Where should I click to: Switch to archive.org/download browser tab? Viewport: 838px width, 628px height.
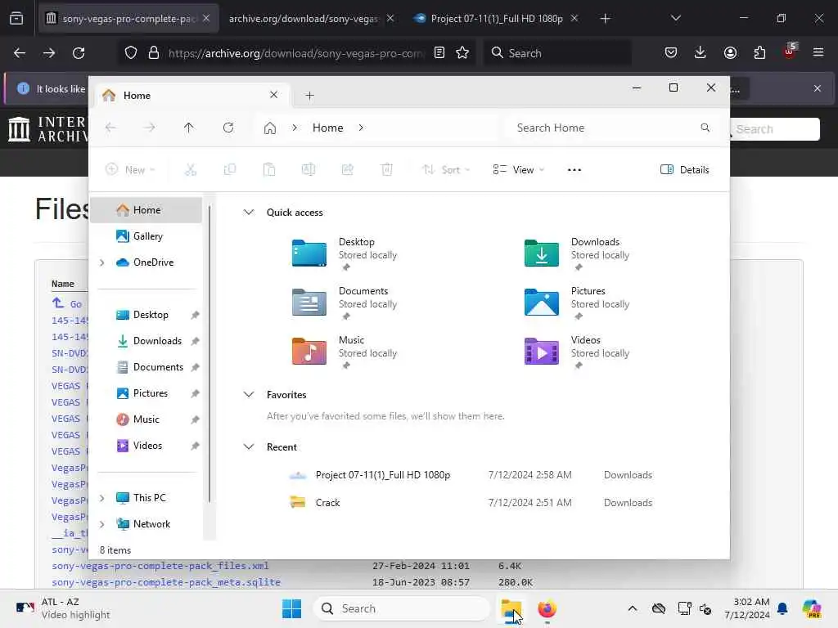click(x=303, y=19)
